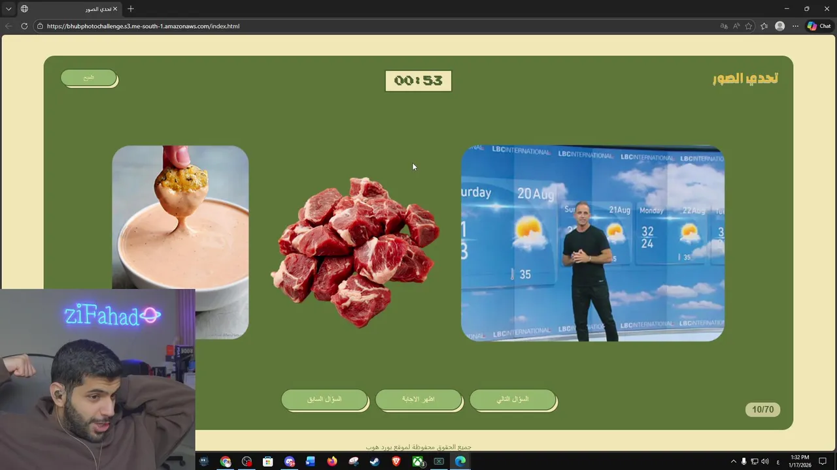
Task: Open the favorites list icon
Action: click(x=764, y=26)
